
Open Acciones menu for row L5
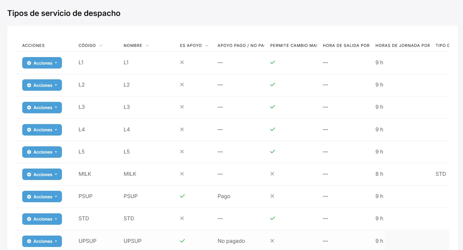42,152
